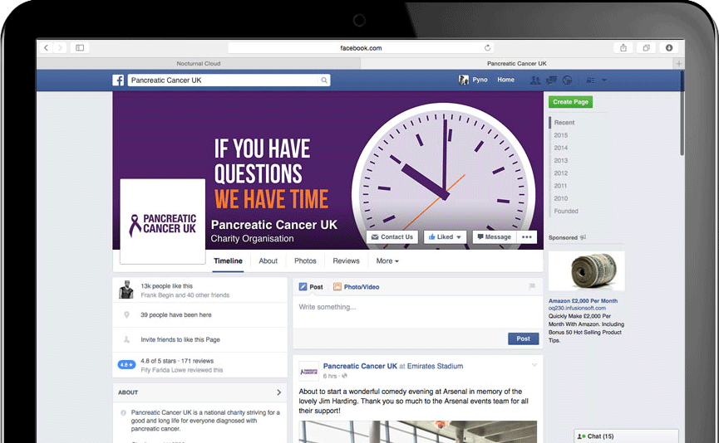Open friend requests icon

pos(535,80)
